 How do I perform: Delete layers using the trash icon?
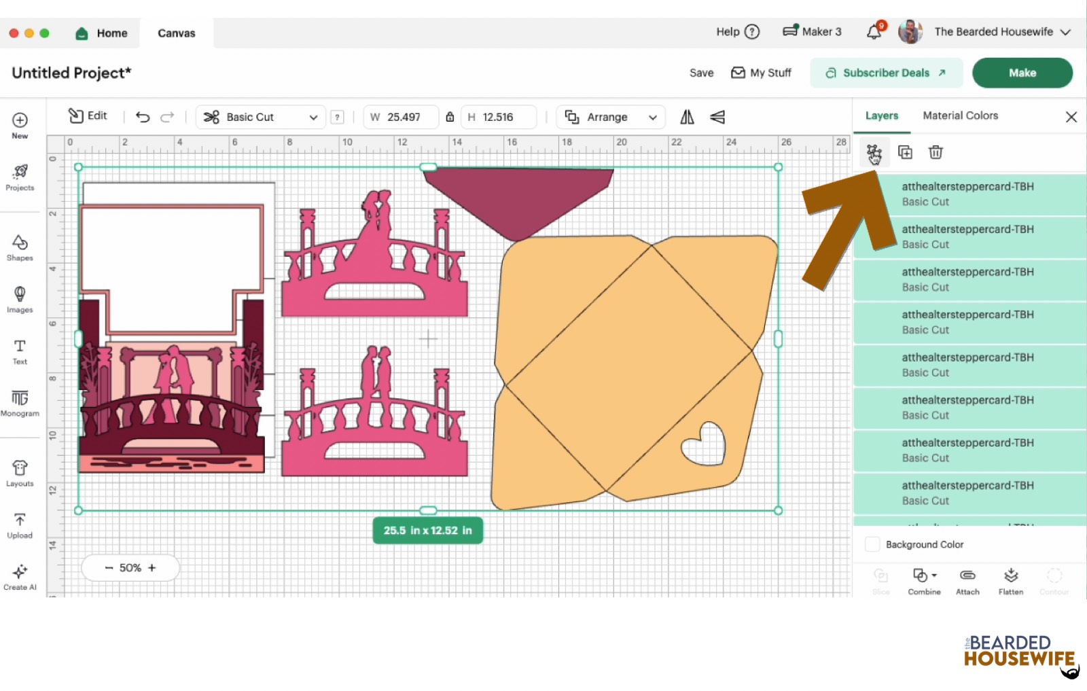point(935,152)
